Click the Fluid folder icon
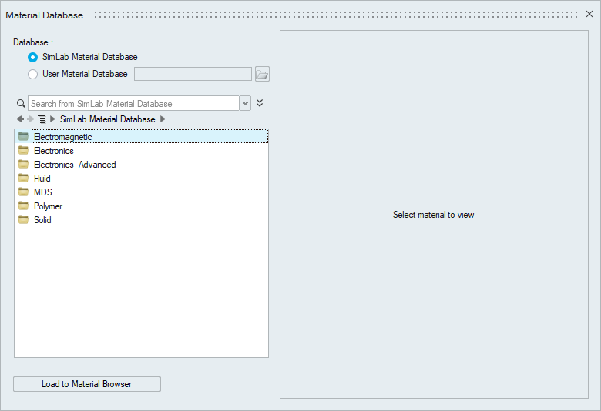Image resolution: width=601 pixels, height=411 pixels. [24, 178]
